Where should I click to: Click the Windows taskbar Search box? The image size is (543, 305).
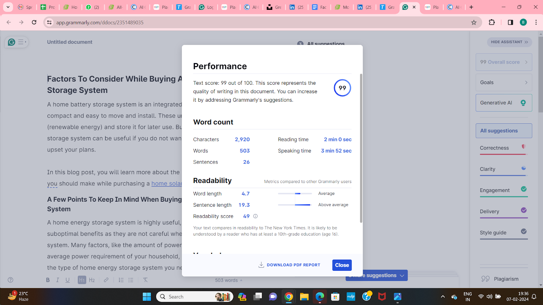[195, 297]
